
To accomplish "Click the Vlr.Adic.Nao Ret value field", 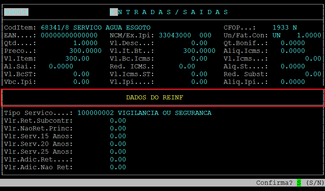I will pos(118,167).
